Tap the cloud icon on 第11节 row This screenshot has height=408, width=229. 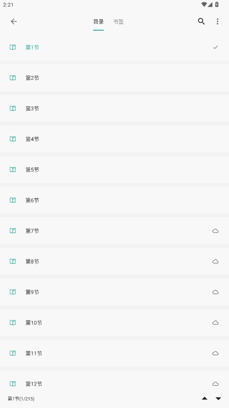(x=215, y=353)
